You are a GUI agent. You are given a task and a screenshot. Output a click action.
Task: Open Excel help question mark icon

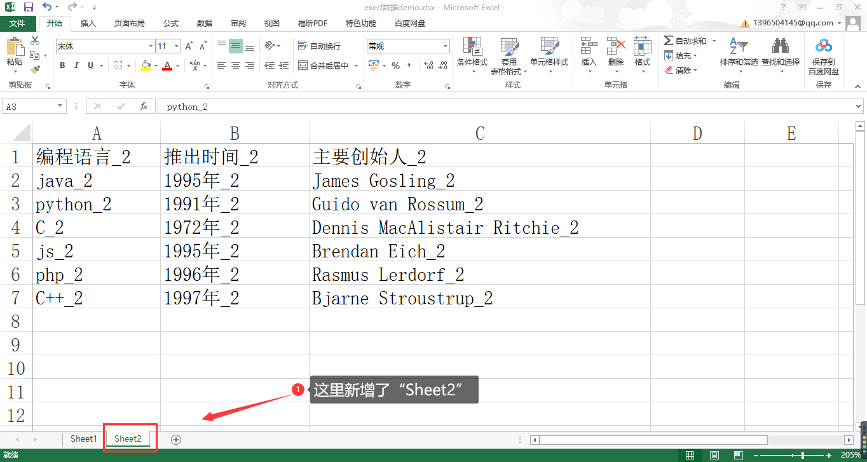(x=783, y=7)
